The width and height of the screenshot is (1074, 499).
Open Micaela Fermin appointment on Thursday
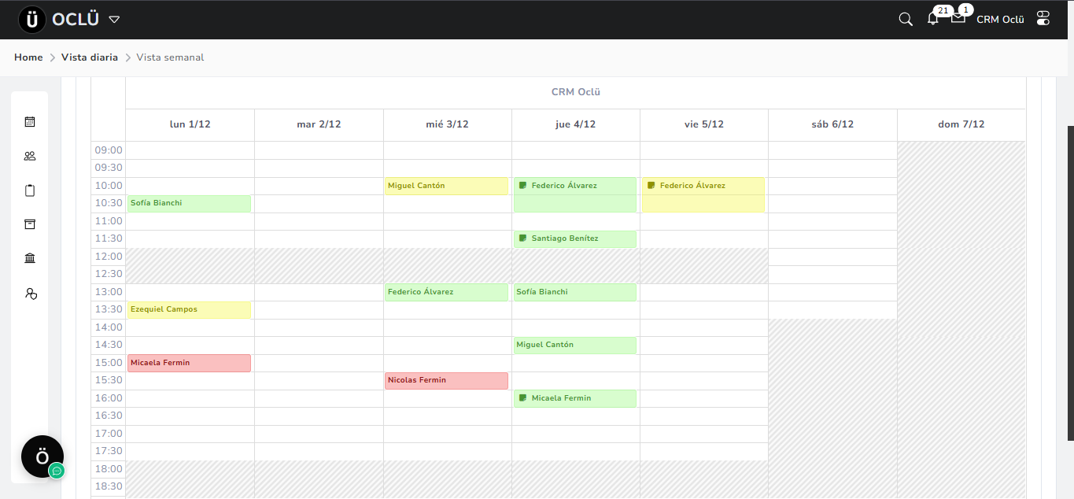(575, 398)
